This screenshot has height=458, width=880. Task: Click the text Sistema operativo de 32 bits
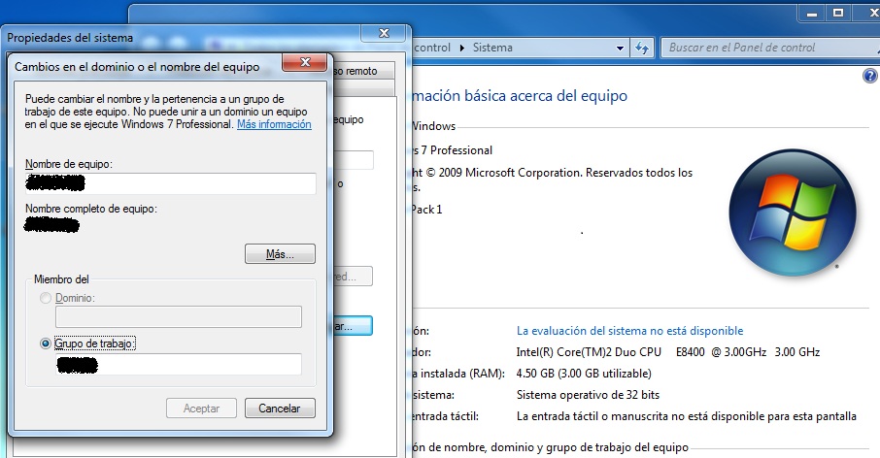click(x=588, y=395)
